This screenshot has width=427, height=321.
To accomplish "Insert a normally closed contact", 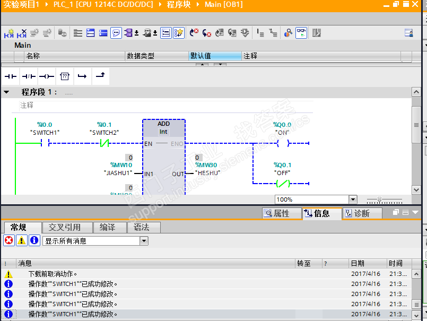I will [29, 76].
